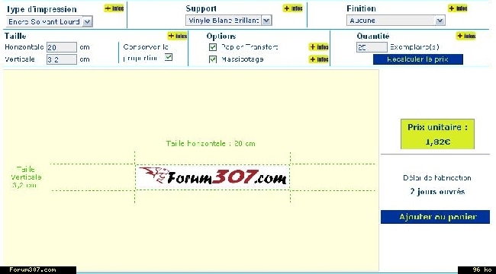This screenshot has width=496, height=274.
Task: Click the Recalculer le prix button
Action: (x=418, y=59)
